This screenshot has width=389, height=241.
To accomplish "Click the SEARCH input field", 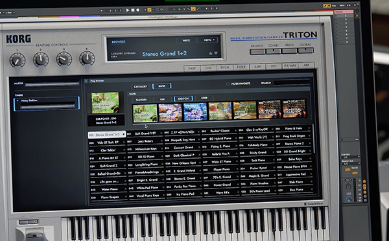I will point(292,82).
